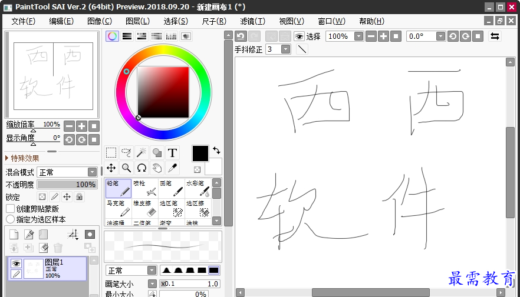Open the 视图(V) menu
Image resolution: width=520 pixels, height=297 pixels.
tap(291, 21)
